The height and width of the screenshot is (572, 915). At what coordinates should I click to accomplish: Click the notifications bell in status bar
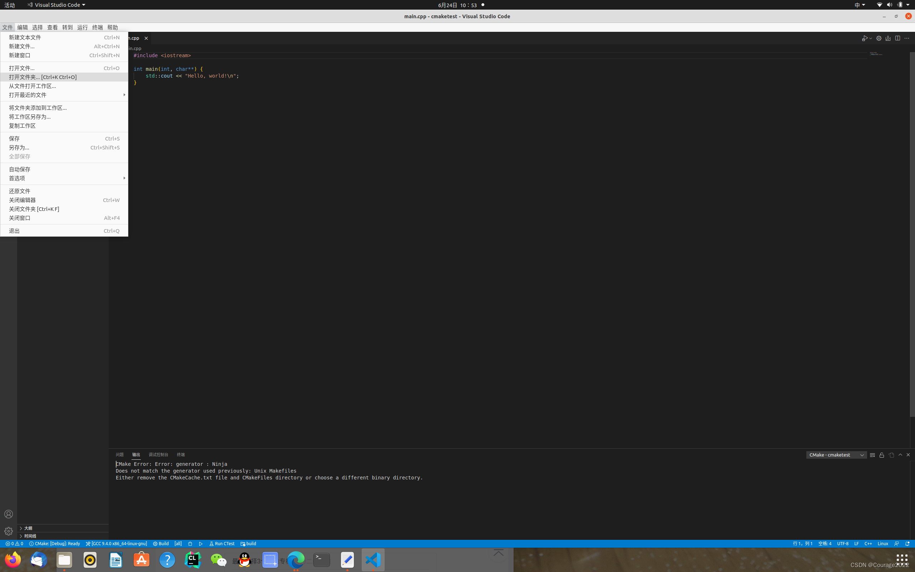(x=907, y=544)
